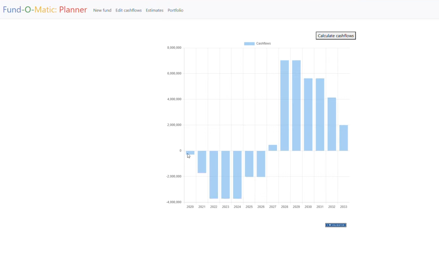This screenshot has height=261, width=439.
Task: Open the New fund page
Action: 102,10
